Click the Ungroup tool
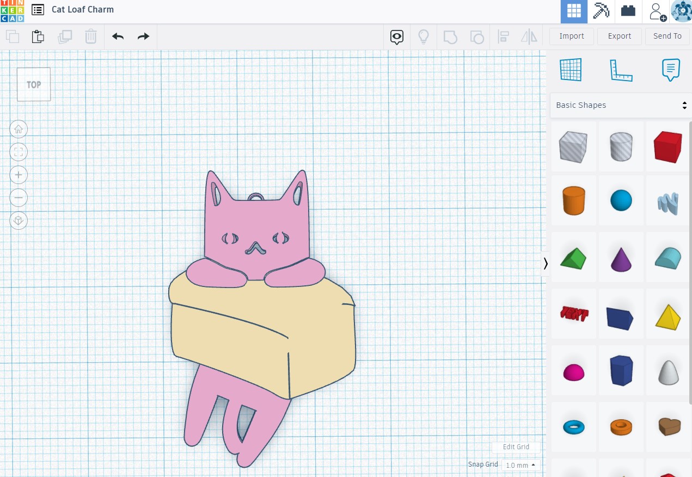Viewport: 692px width, 477px height. tap(477, 36)
